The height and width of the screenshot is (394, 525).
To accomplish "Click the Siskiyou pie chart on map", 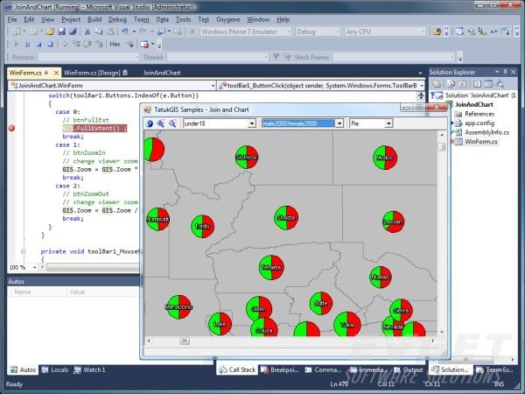I will [x=247, y=157].
